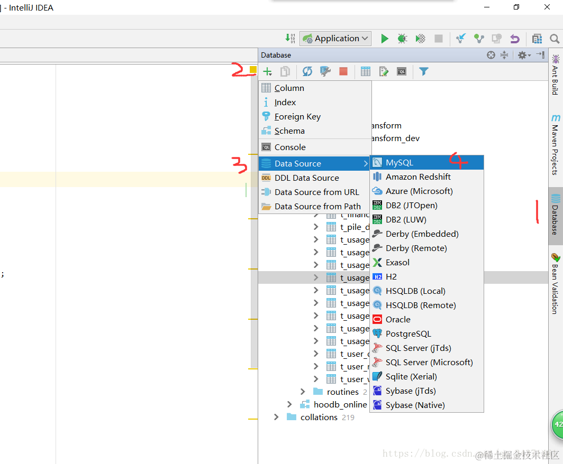Choose Data Source from Path
Image resolution: width=563 pixels, height=464 pixels.
tap(315, 207)
